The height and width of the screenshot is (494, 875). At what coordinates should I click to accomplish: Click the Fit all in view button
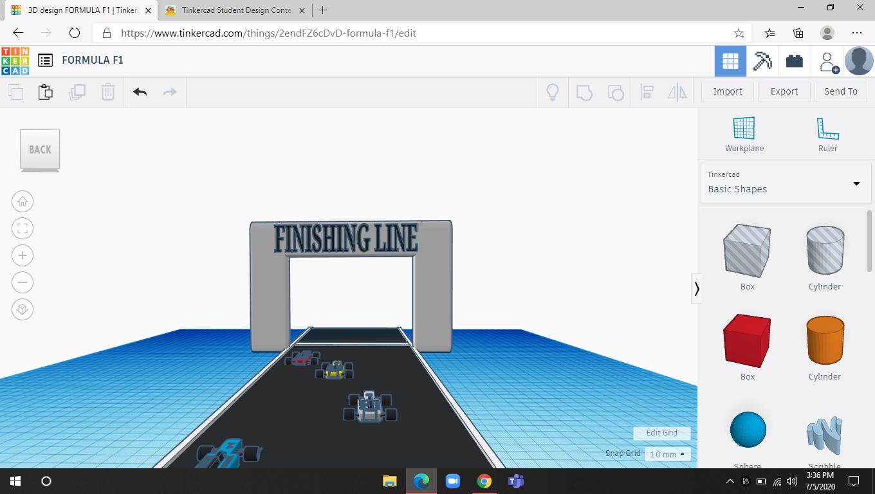pyautogui.click(x=23, y=228)
